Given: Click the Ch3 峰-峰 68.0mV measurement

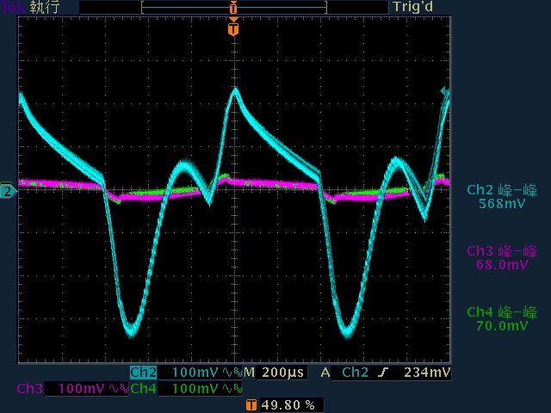Looking at the screenshot, I should (501, 258).
